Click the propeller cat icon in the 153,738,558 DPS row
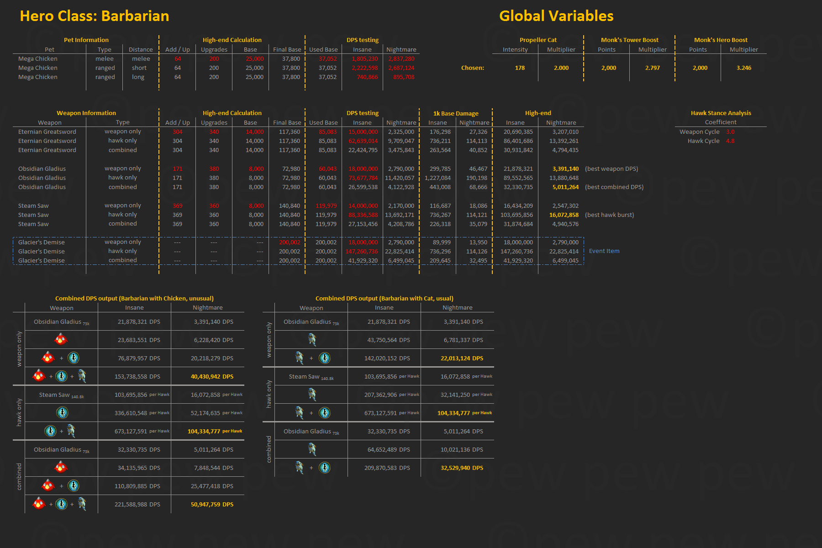 pyautogui.click(x=82, y=376)
